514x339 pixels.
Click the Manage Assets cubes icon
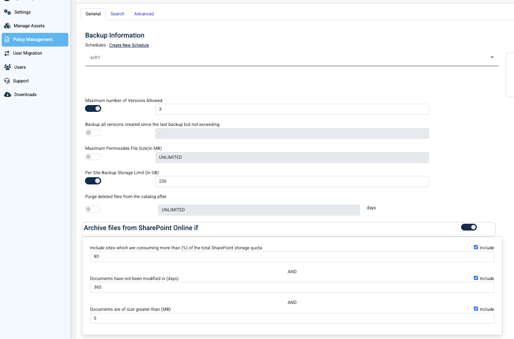pos(7,26)
